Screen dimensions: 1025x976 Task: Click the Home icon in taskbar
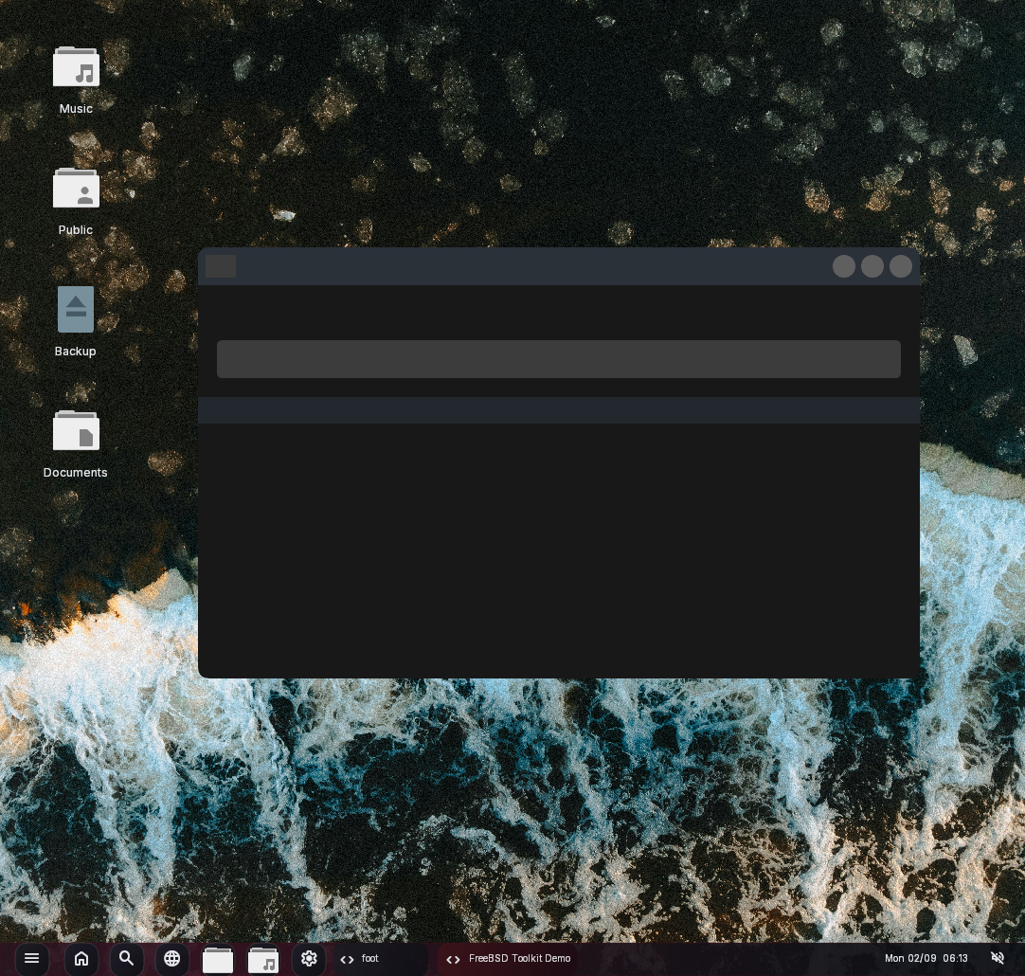81,959
